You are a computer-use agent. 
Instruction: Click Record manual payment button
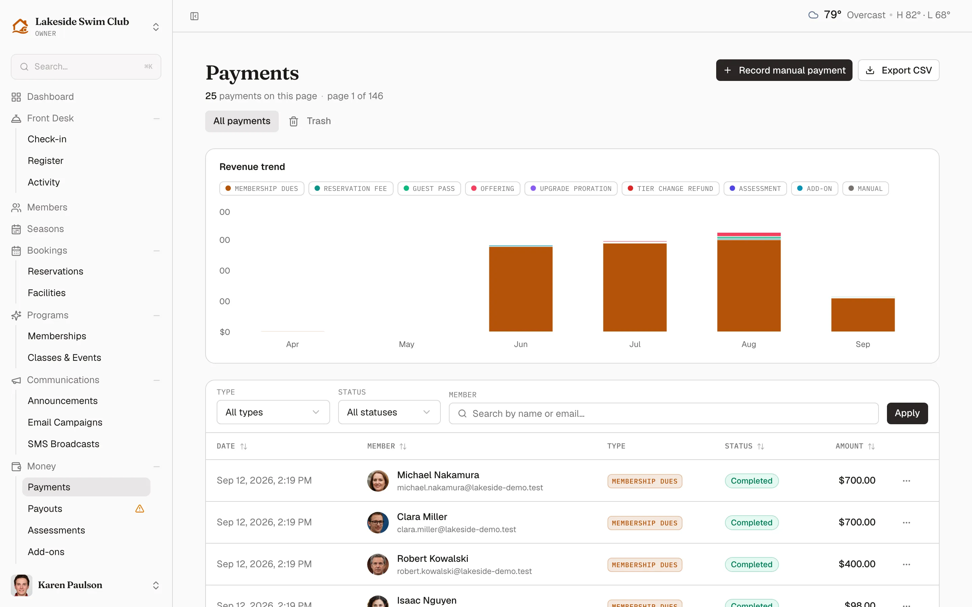(x=784, y=70)
